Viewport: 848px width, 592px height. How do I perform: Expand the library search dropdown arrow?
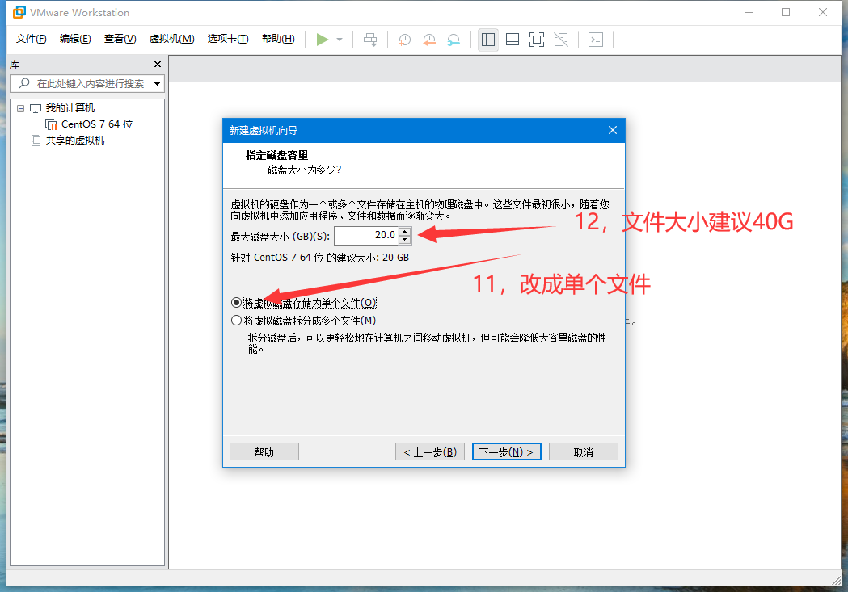tap(157, 83)
